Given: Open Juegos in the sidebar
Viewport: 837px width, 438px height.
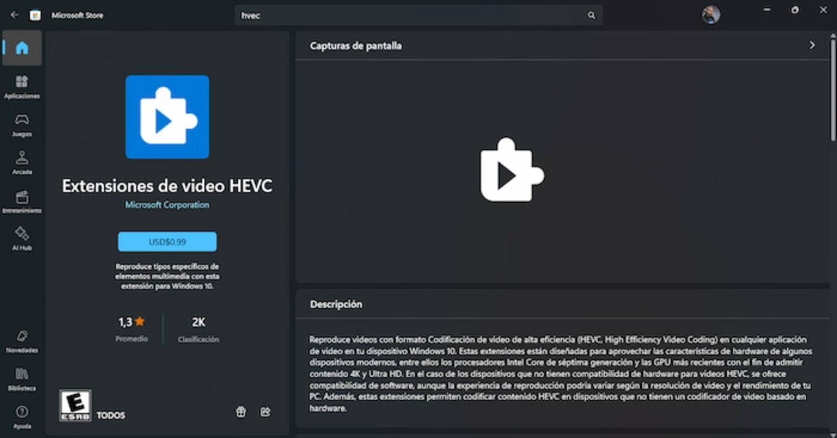Looking at the screenshot, I should (22, 125).
